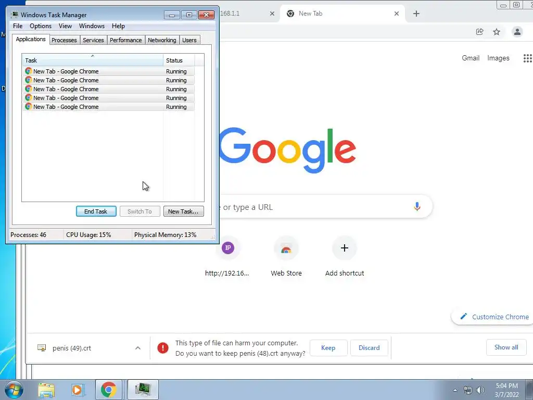Click the taskbar clock showing 5:04 PM

point(506,390)
